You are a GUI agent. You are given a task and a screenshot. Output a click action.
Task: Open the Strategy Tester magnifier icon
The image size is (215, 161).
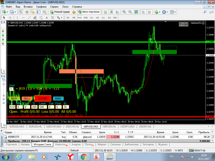(x=45, y=12)
